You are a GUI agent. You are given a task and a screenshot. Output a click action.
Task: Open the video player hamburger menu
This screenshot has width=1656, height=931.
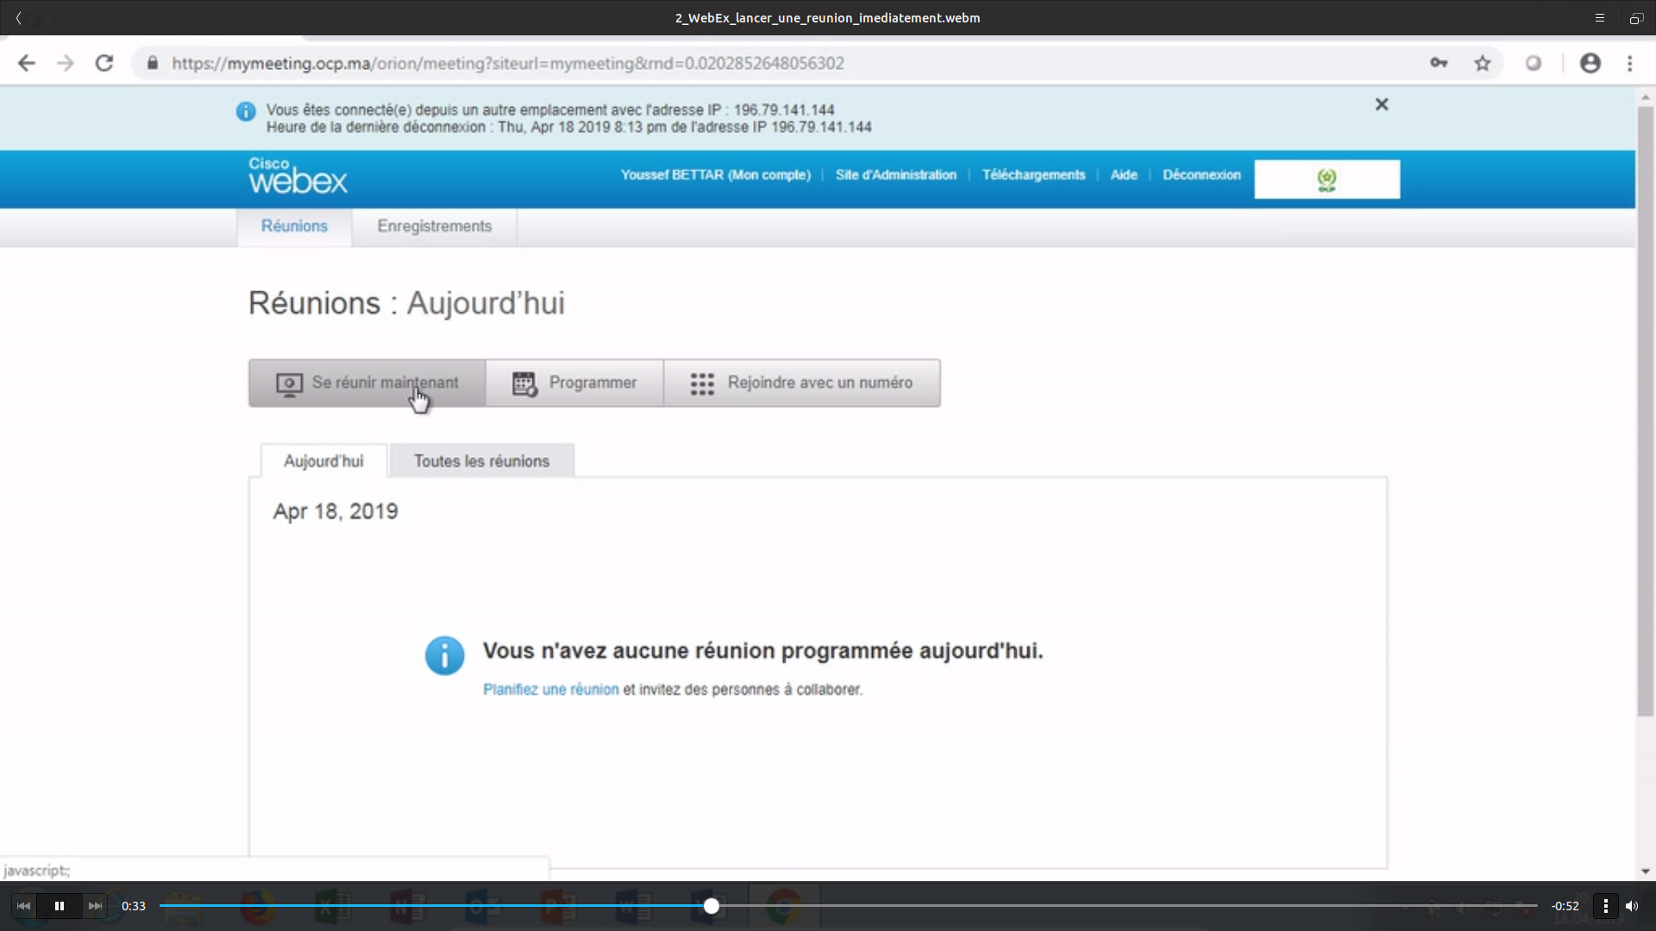click(x=1599, y=17)
